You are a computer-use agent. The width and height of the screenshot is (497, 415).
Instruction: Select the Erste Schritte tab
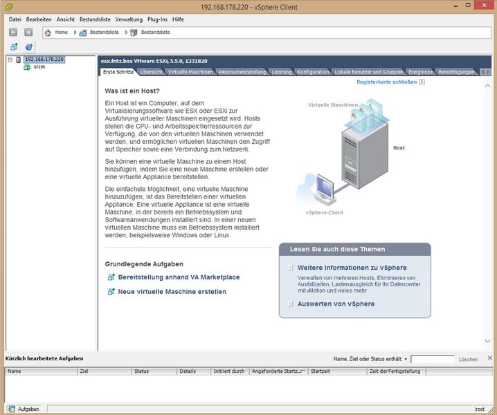(x=118, y=72)
